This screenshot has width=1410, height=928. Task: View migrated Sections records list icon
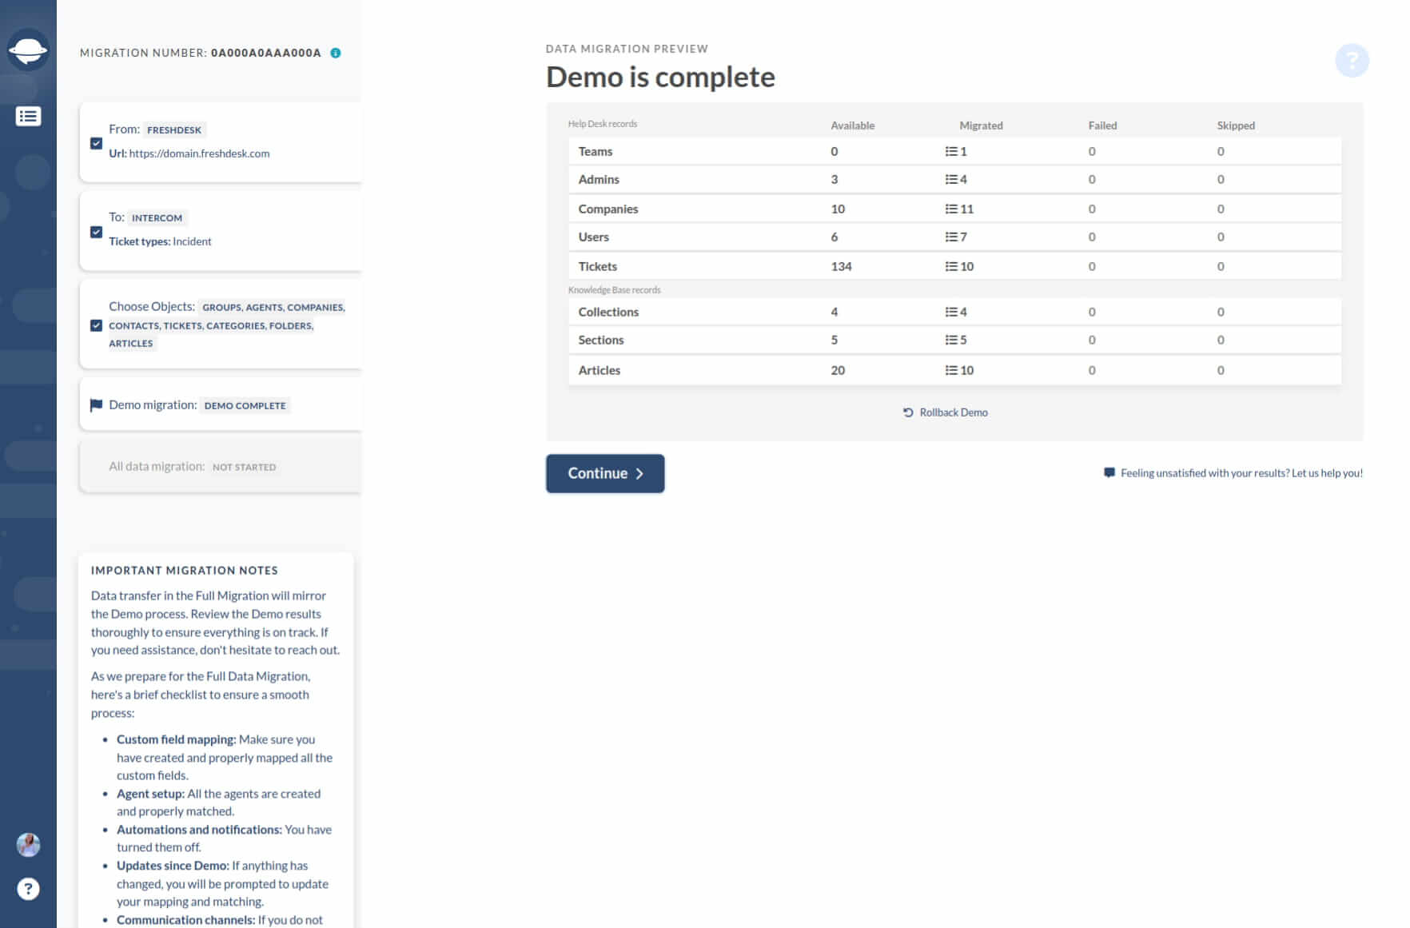(950, 340)
